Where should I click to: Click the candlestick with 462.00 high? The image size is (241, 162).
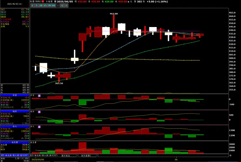(114, 24)
